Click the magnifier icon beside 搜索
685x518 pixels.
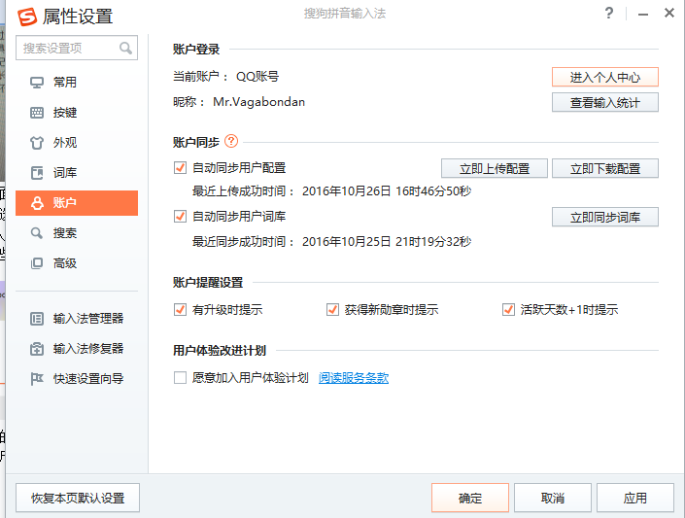(37, 233)
